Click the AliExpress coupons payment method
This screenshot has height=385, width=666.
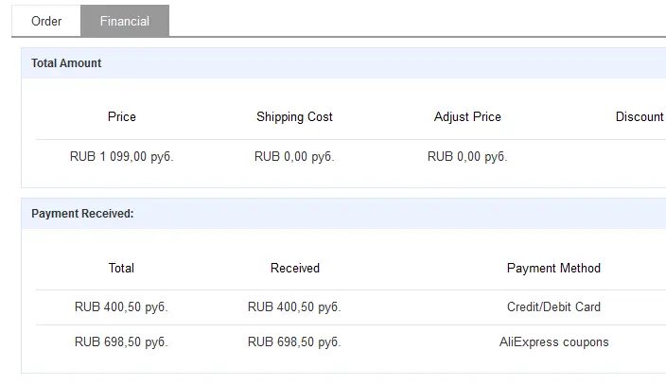point(553,342)
